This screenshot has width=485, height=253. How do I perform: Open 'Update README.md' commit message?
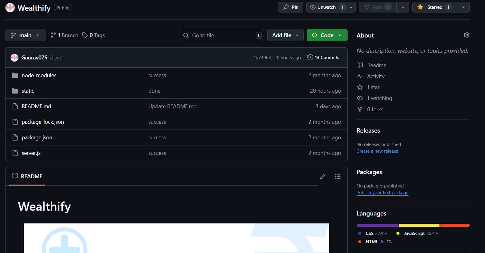click(x=173, y=106)
